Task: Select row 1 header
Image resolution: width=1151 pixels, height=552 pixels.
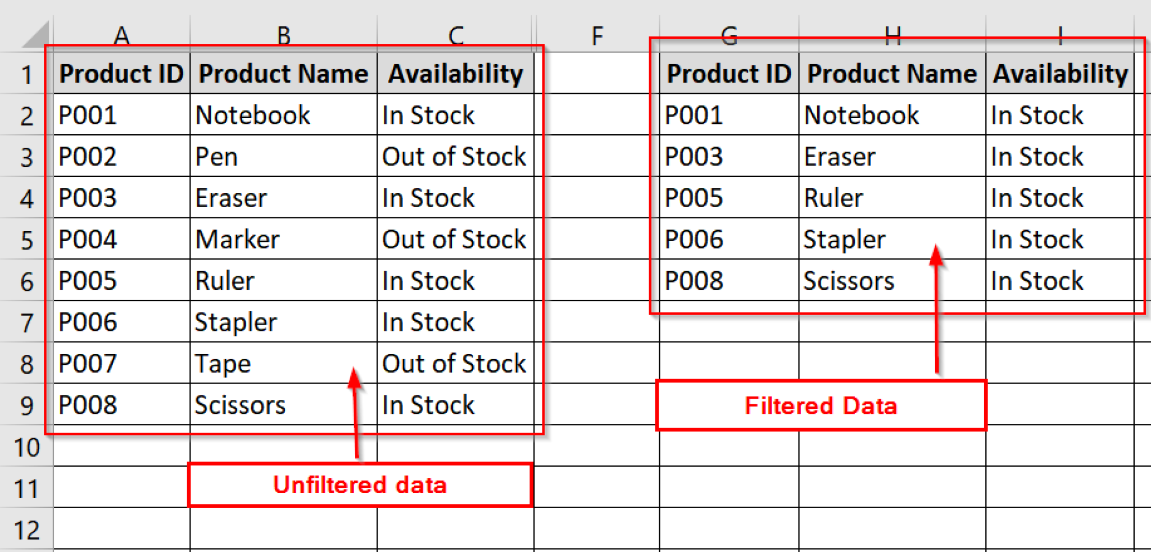Action: pyautogui.click(x=25, y=74)
